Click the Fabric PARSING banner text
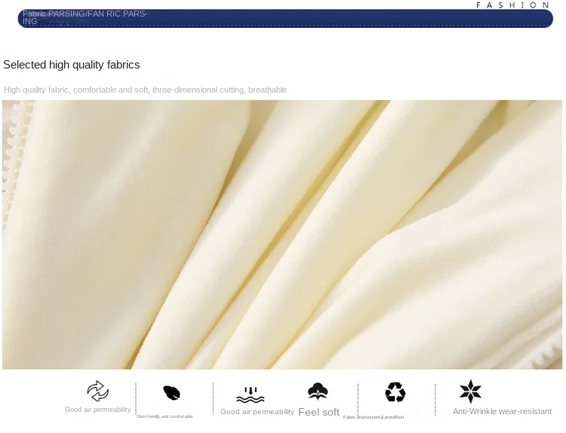The height and width of the screenshot is (433, 566). (x=85, y=17)
